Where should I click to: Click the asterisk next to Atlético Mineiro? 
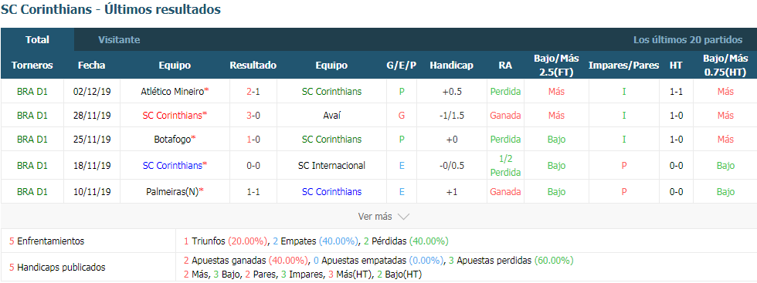point(207,90)
